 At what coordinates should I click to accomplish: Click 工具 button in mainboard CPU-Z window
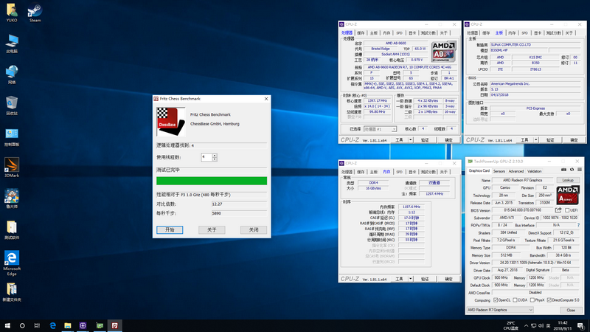click(x=524, y=139)
